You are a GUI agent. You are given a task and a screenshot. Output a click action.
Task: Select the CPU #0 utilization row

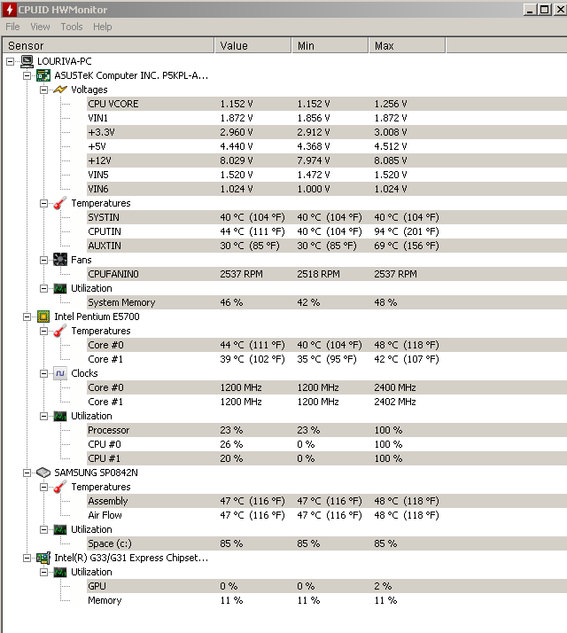(327, 444)
